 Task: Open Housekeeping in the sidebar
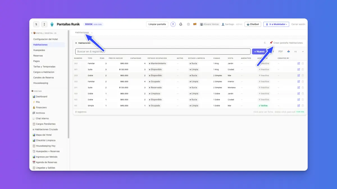[41, 83]
